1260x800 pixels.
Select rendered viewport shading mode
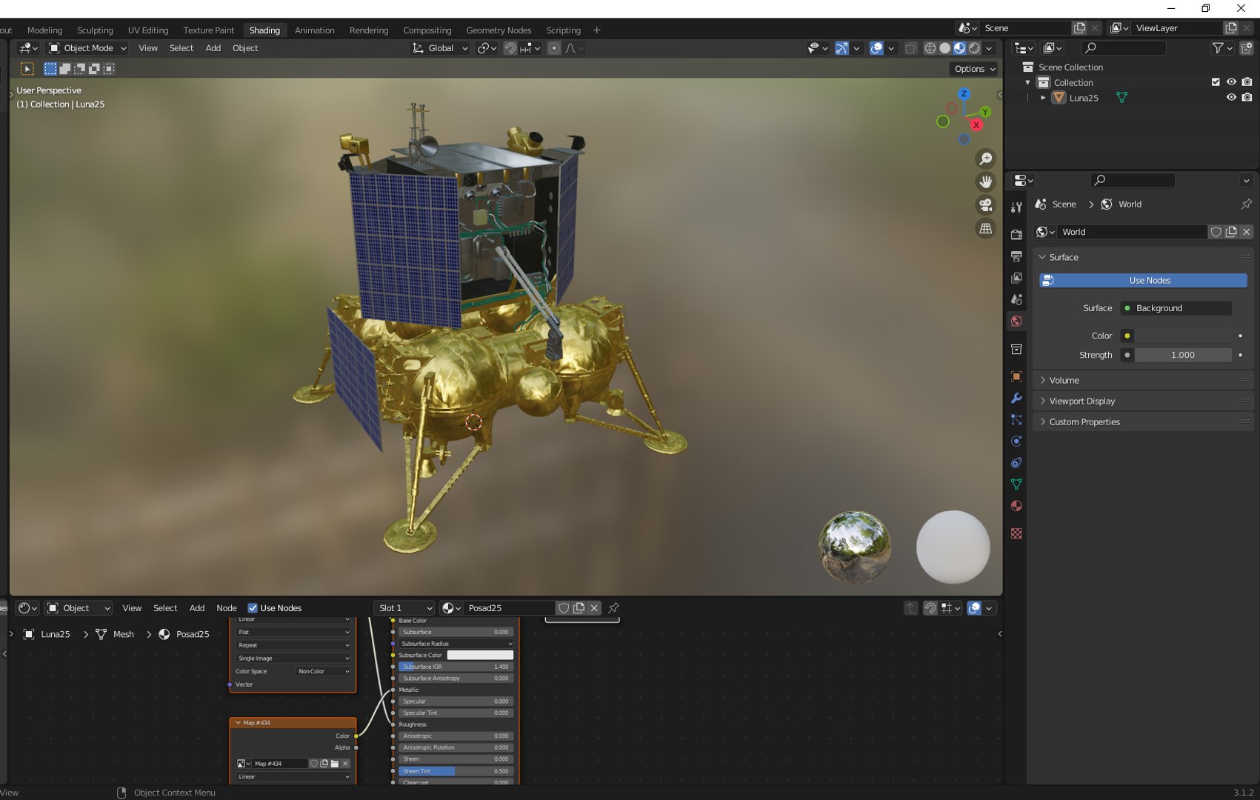pos(975,48)
